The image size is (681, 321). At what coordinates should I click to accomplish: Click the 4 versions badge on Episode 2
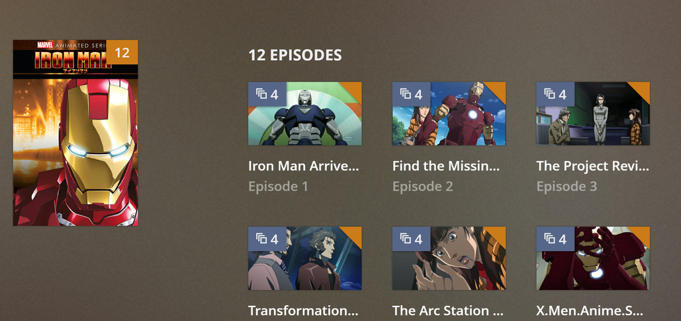[411, 94]
